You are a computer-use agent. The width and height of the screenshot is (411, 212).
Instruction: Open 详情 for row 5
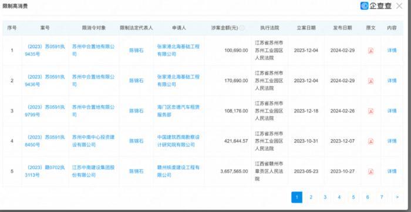coord(392,171)
